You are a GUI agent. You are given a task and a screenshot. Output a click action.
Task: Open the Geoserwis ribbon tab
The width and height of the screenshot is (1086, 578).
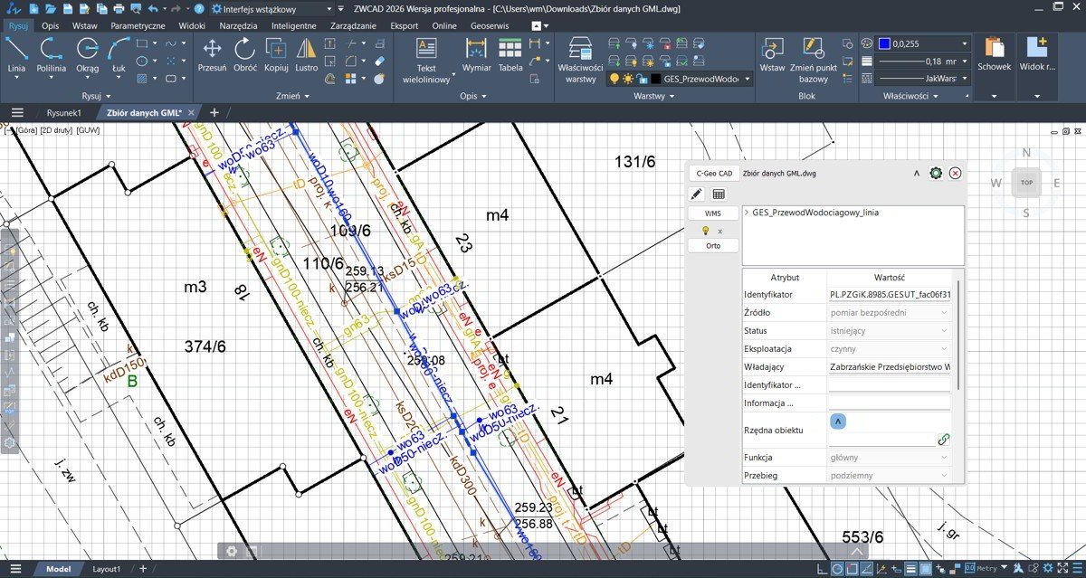(x=491, y=25)
